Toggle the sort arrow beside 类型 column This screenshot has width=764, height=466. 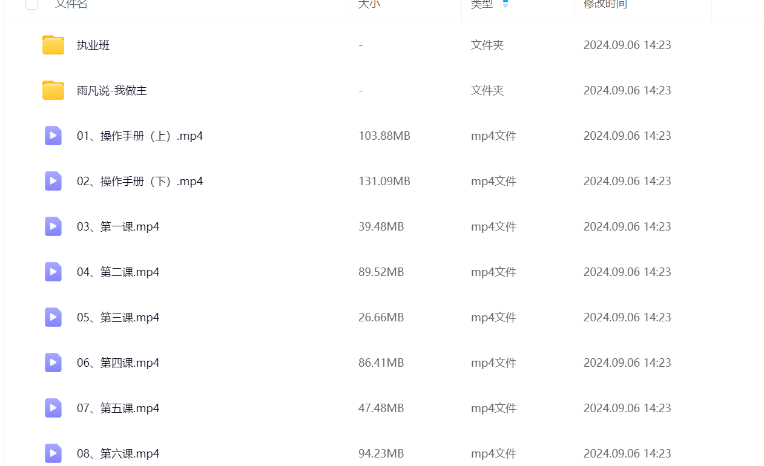pyautogui.click(x=505, y=4)
